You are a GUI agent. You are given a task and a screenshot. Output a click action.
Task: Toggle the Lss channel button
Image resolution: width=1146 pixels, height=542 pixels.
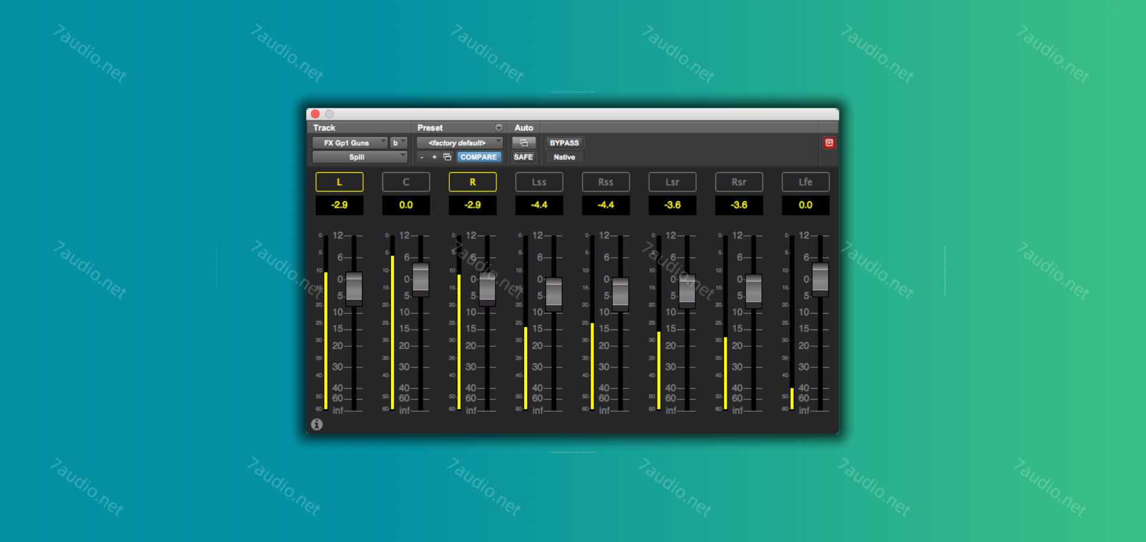539,182
